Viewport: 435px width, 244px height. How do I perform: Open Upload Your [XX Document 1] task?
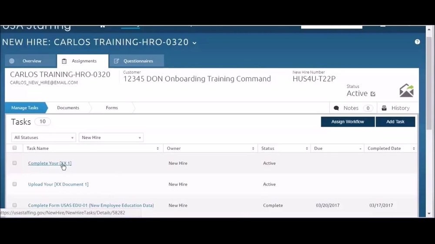pos(58,184)
